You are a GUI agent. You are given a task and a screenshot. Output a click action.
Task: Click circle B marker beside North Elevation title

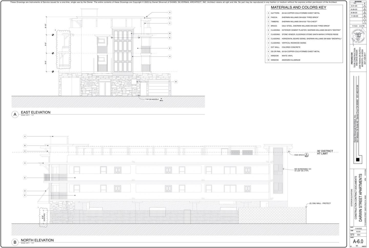15,242
